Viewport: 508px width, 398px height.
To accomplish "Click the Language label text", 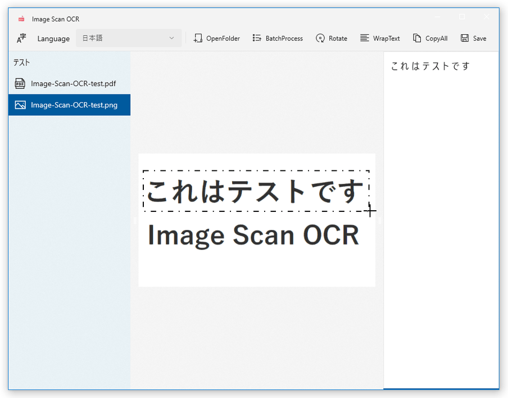I will 53,39.
